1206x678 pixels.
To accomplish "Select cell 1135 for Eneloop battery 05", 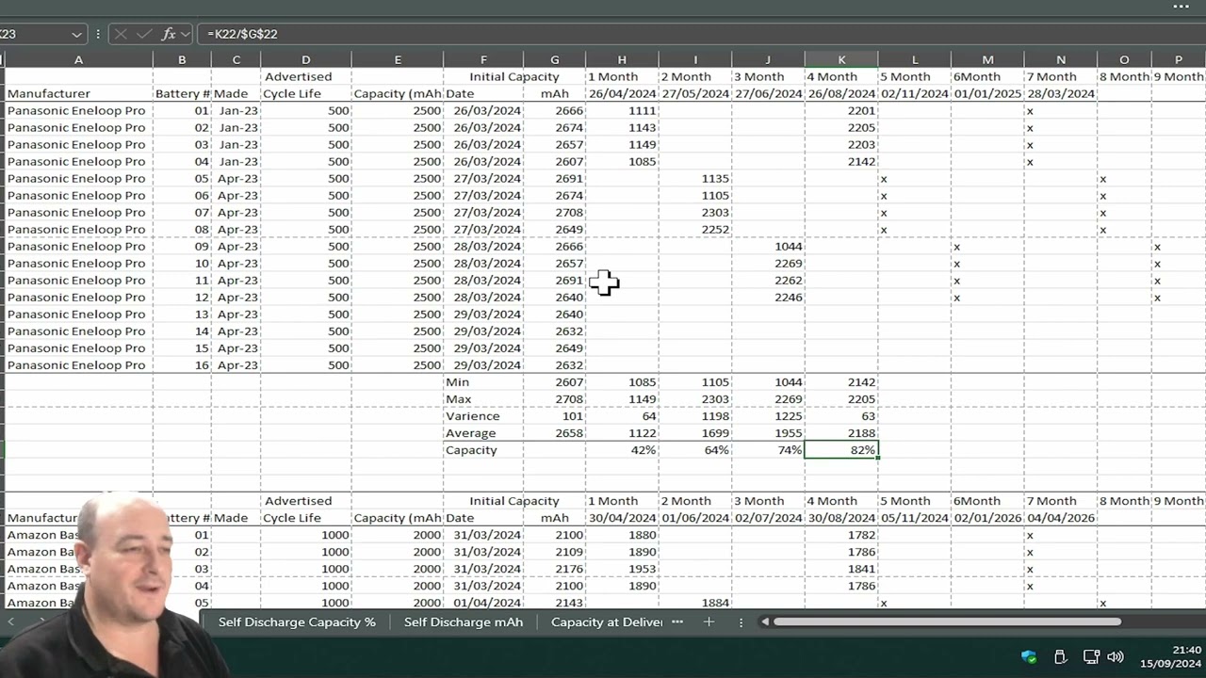I will tap(695, 179).
